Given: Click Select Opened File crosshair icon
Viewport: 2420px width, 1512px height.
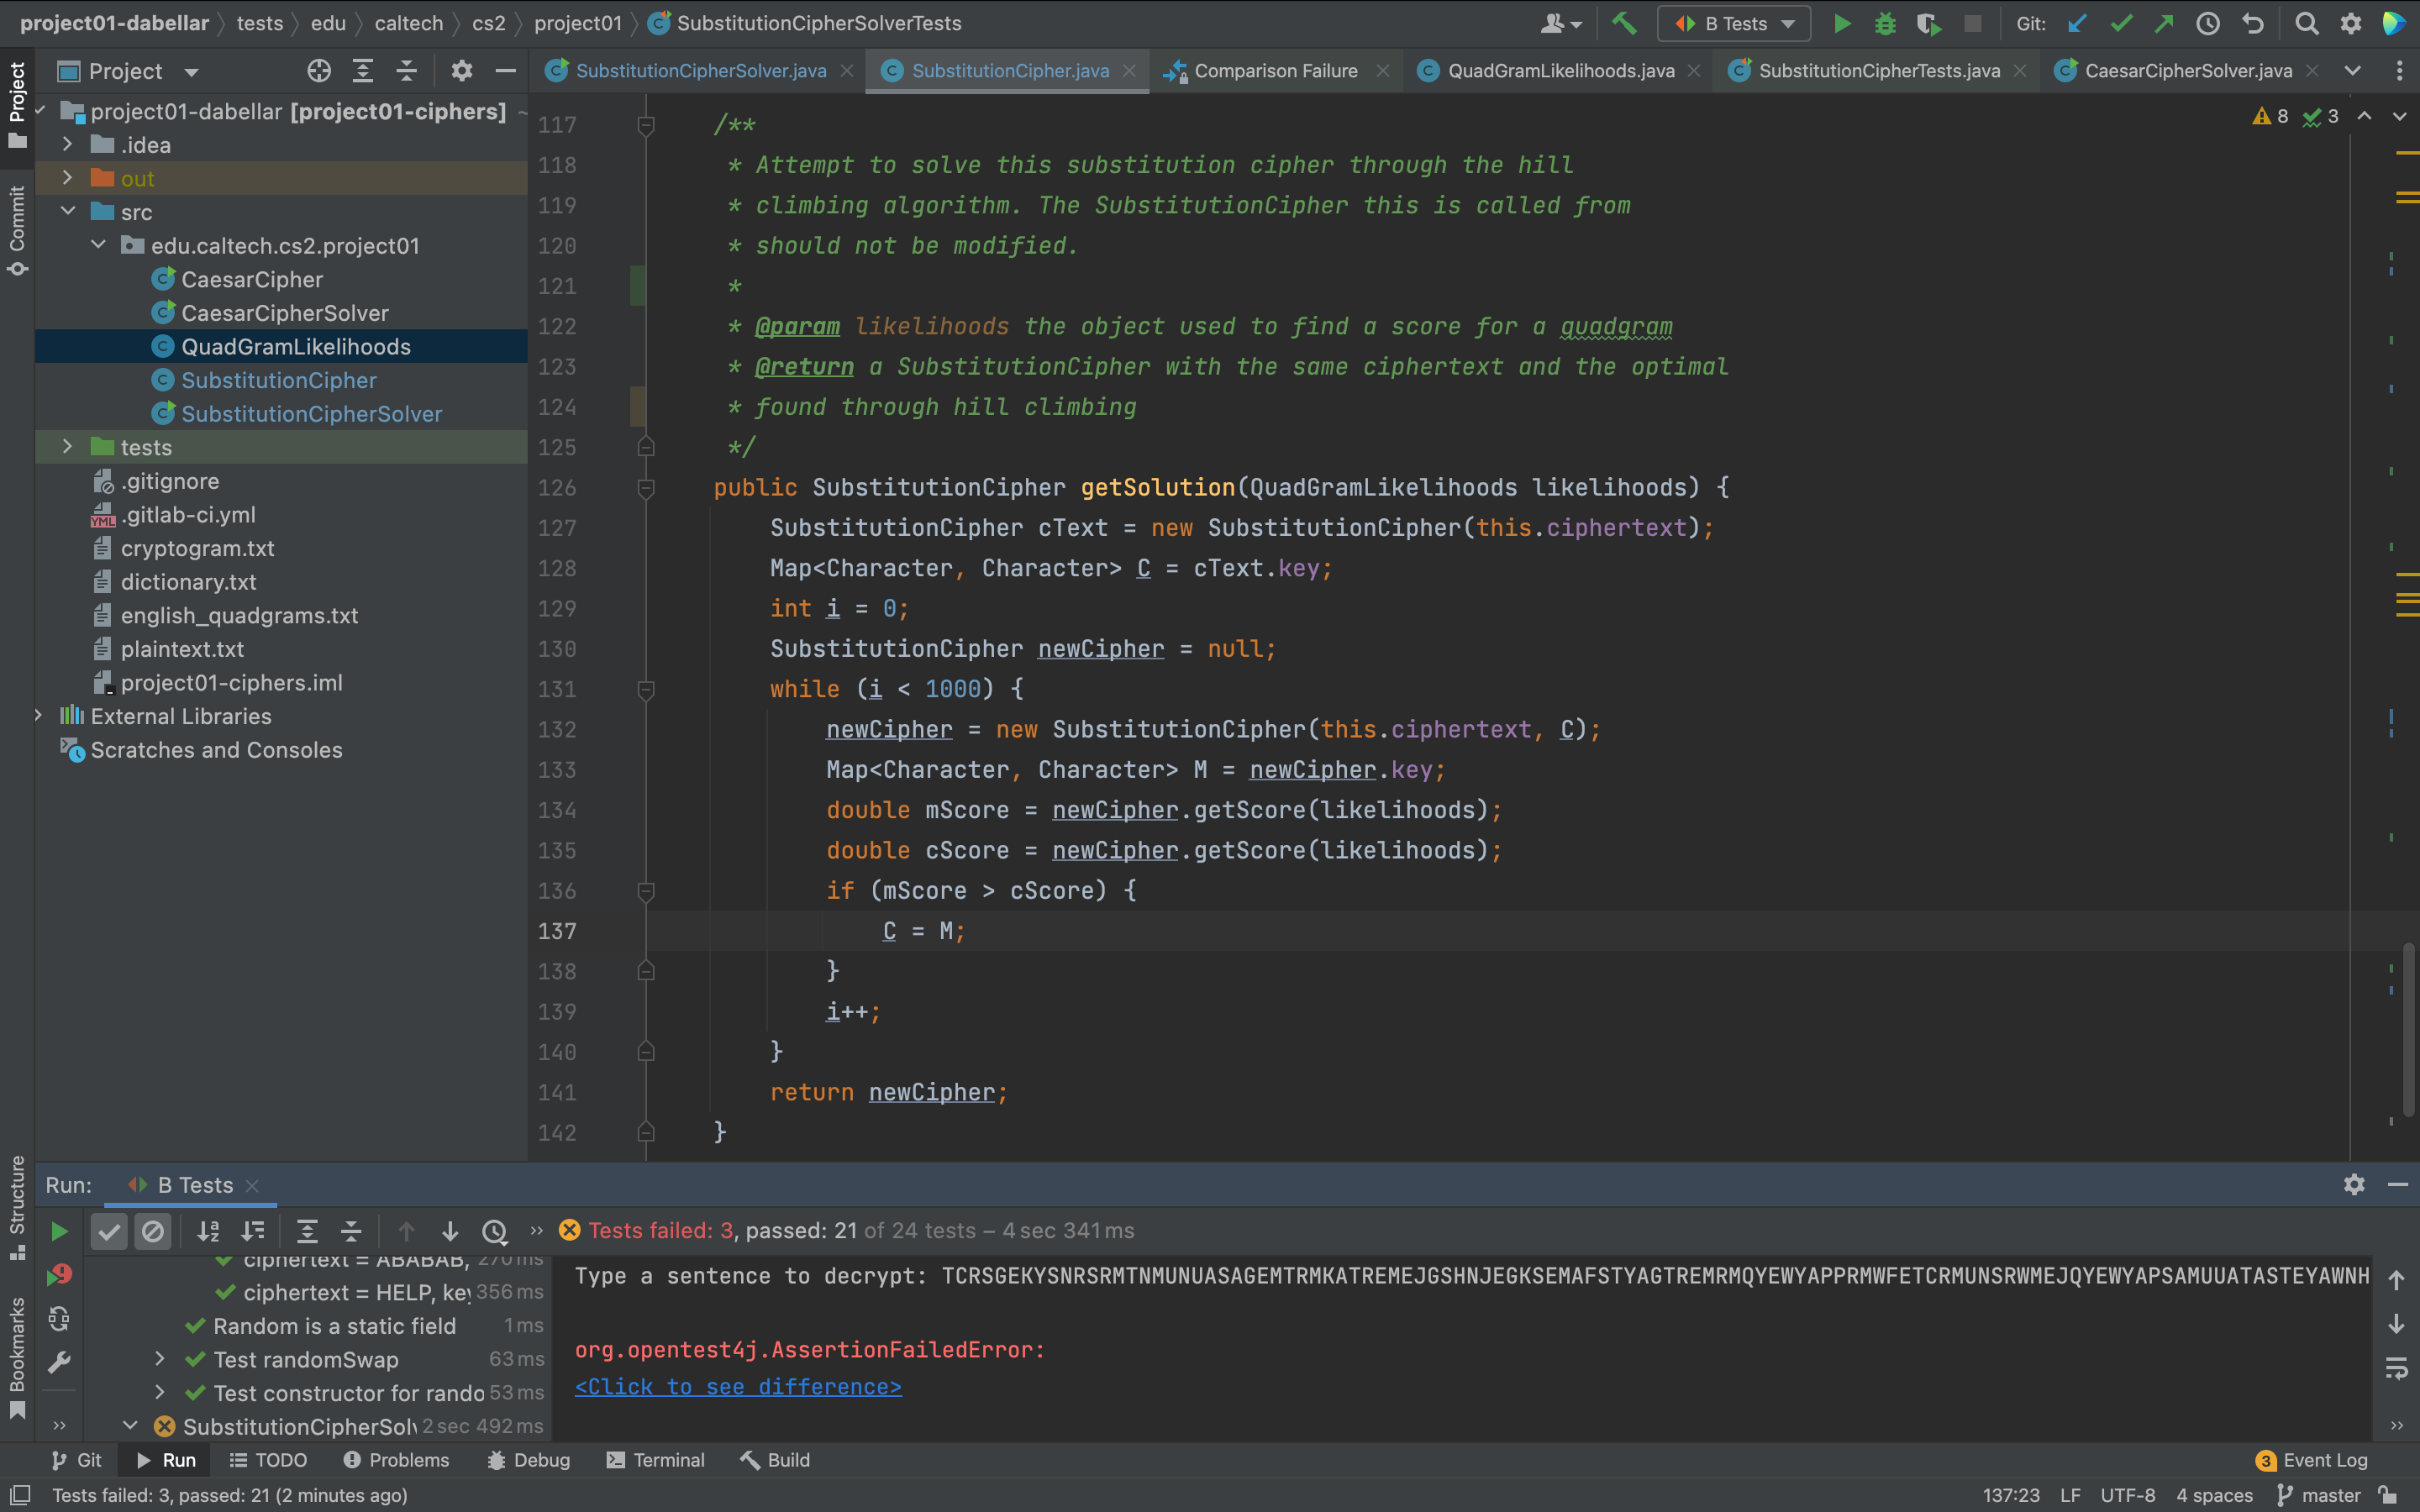Looking at the screenshot, I should (x=319, y=71).
